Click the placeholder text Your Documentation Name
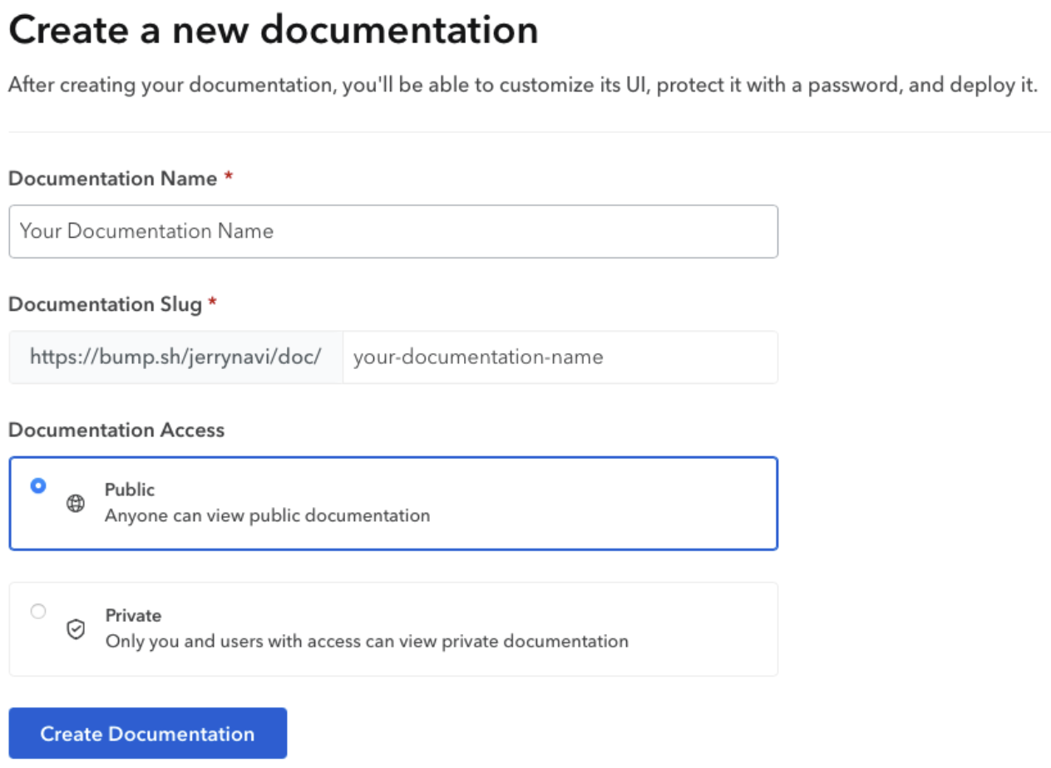1051x768 pixels. coord(147,231)
